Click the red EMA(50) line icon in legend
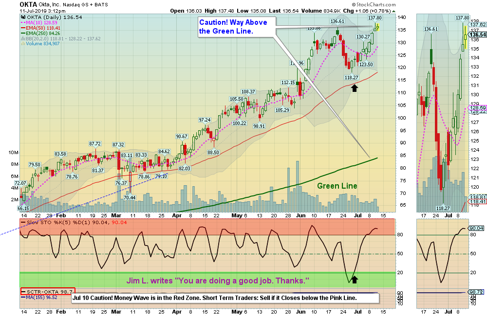This screenshot has width=487, height=316. coord(23,28)
